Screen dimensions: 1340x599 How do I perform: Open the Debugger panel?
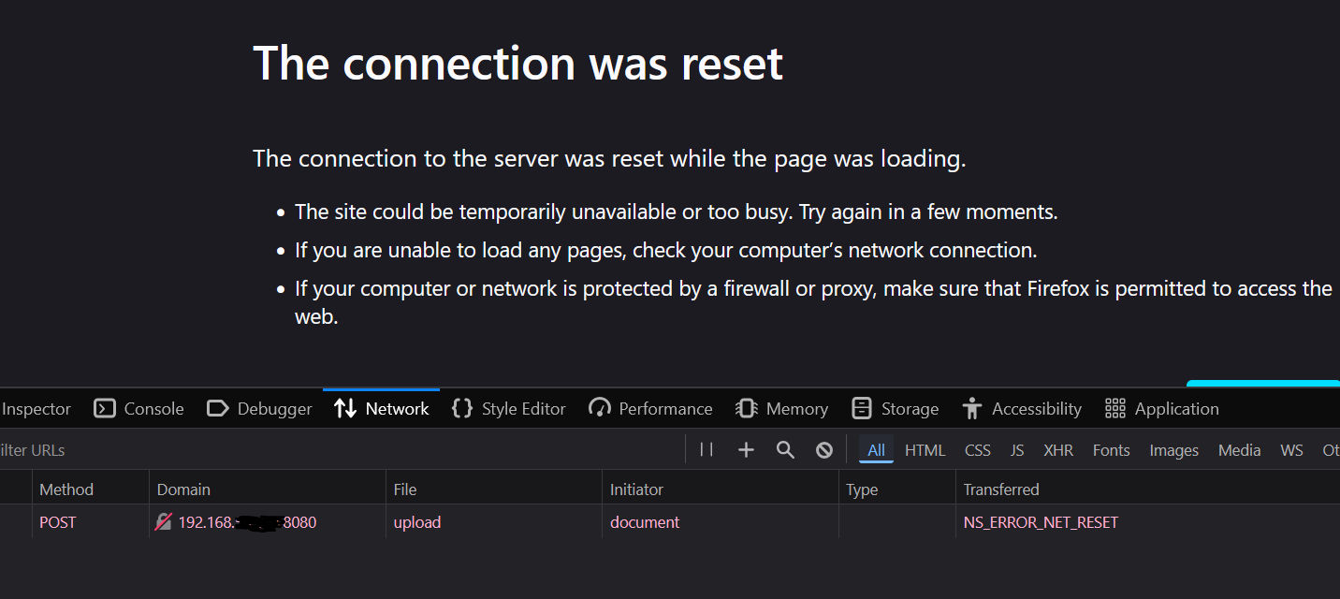coord(259,409)
